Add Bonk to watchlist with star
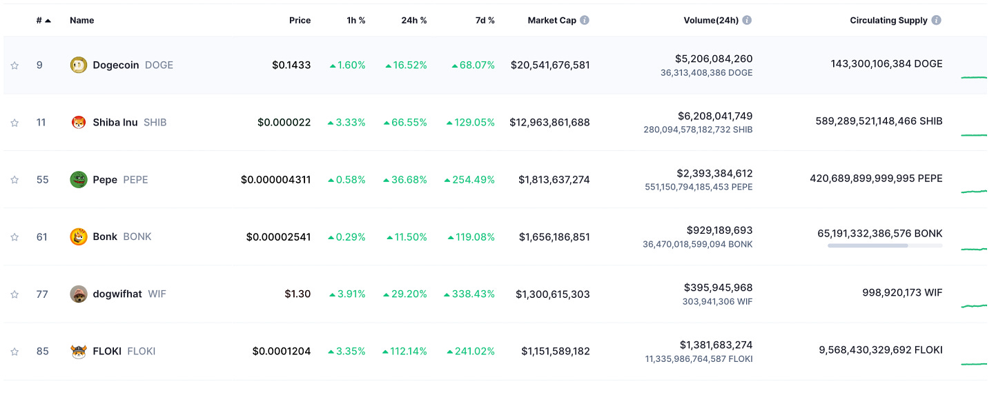This screenshot has height=395, width=1005. point(14,237)
